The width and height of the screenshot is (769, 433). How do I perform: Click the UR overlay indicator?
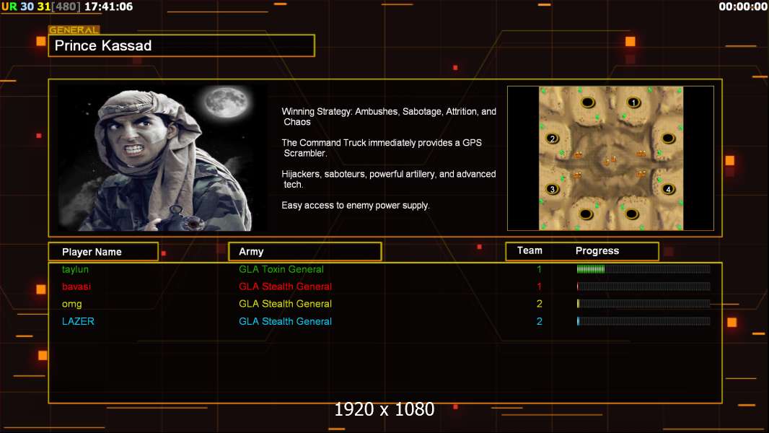[x=9, y=6]
